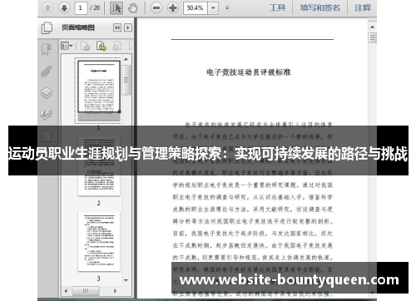
Task: Click the page thumbnails panel icon
Action: (x=47, y=28)
